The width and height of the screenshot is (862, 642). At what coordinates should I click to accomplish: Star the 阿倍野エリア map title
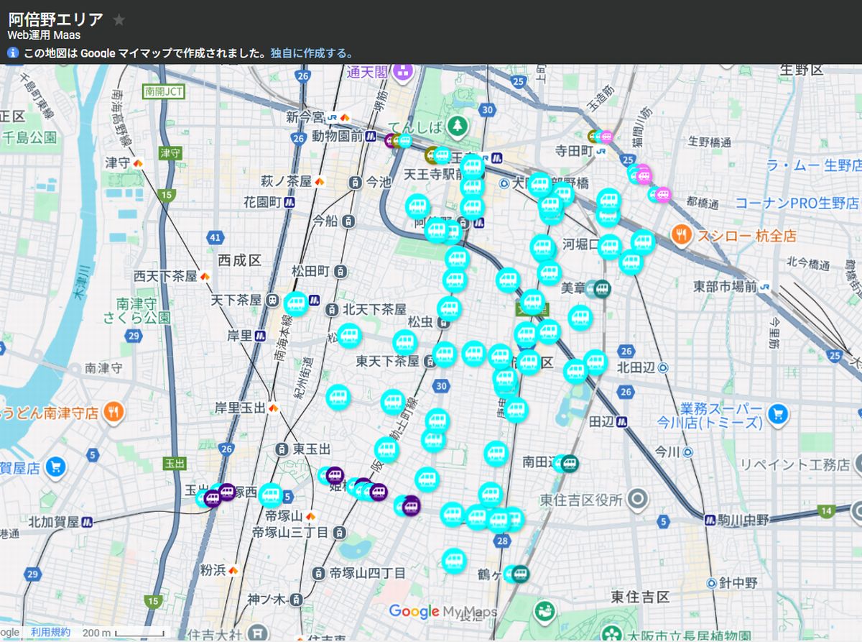pyautogui.click(x=119, y=20)
